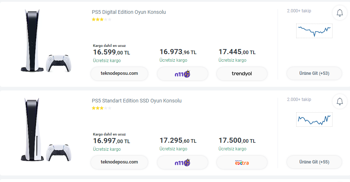
Task: Click the price alert bell for PS5 Digital Edition
Action: point(340,13)
